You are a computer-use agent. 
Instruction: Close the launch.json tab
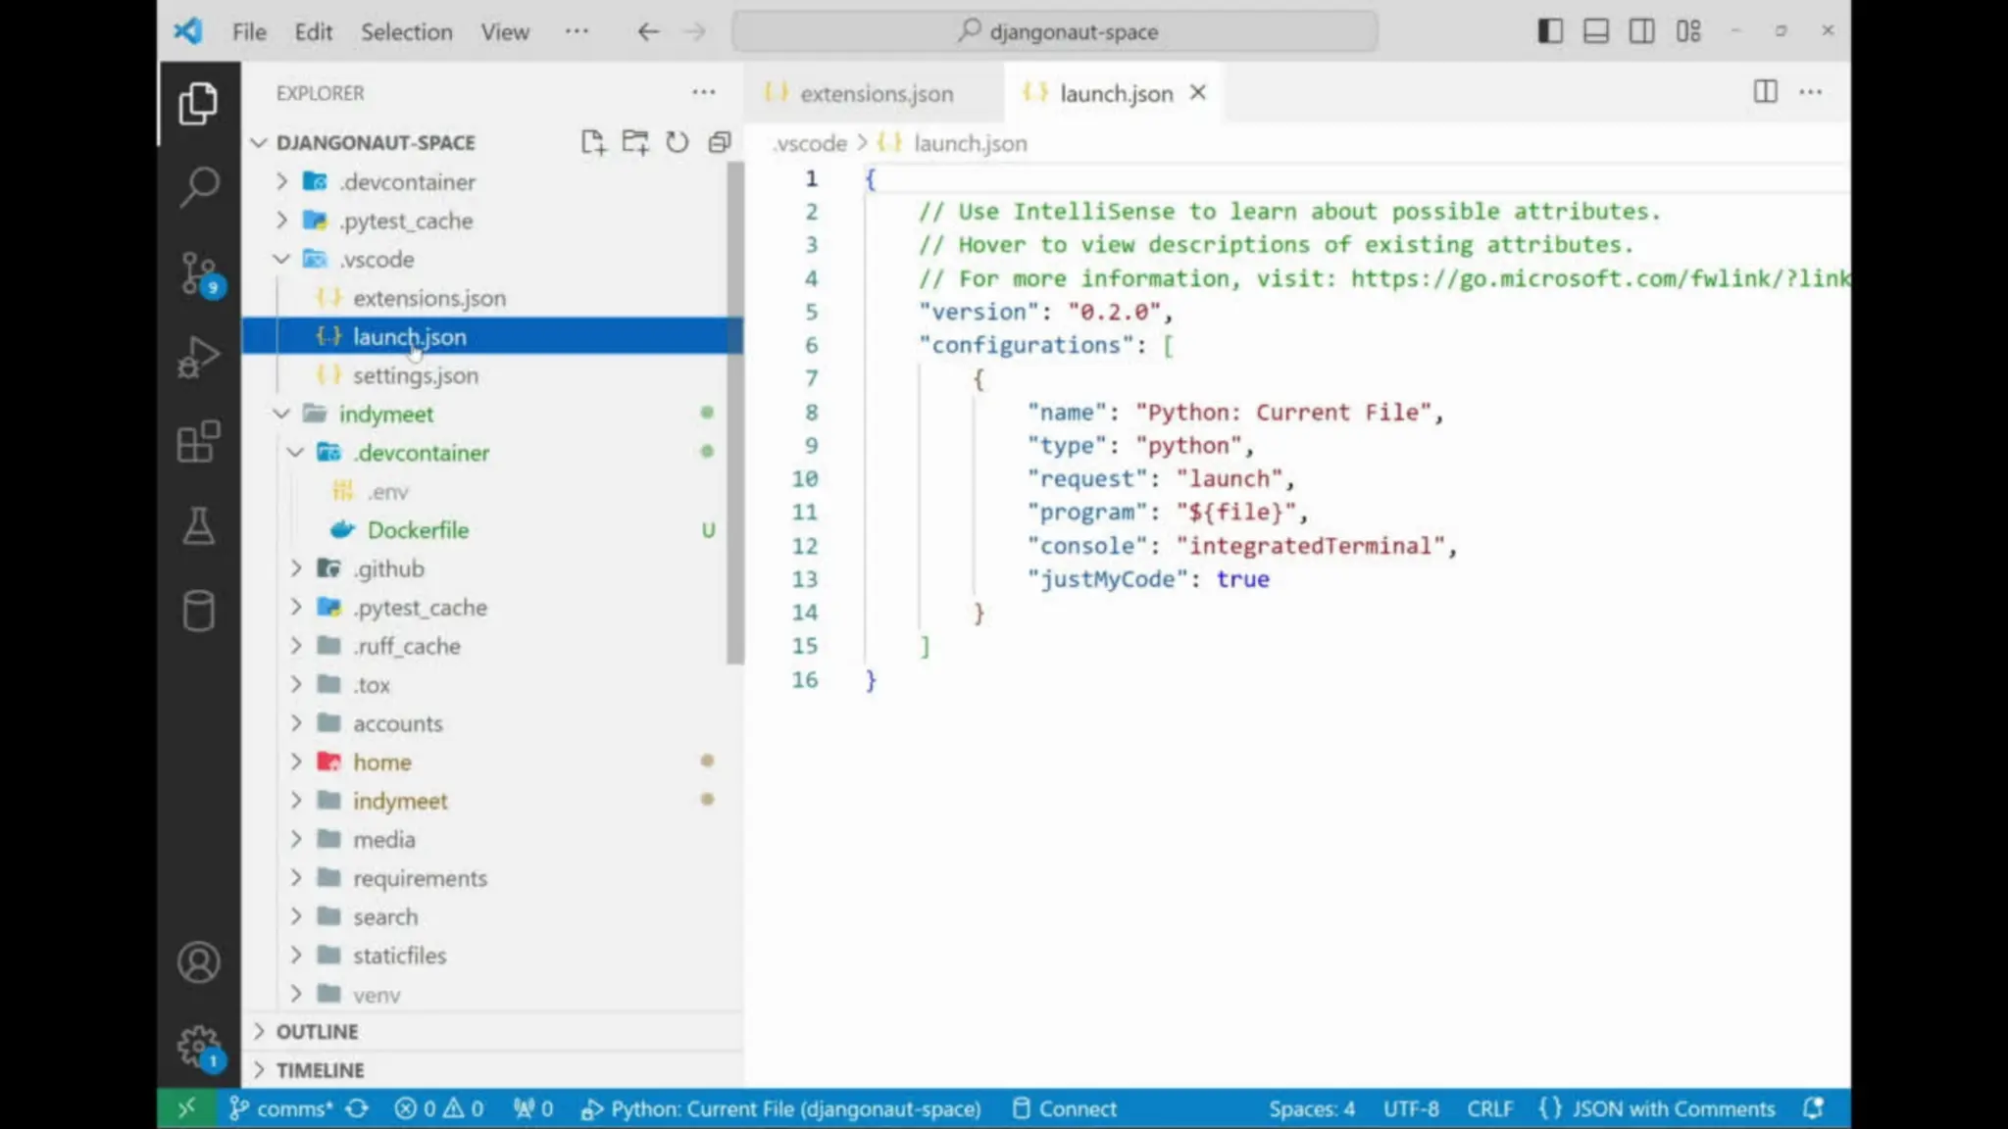(x=1197, y=92)
